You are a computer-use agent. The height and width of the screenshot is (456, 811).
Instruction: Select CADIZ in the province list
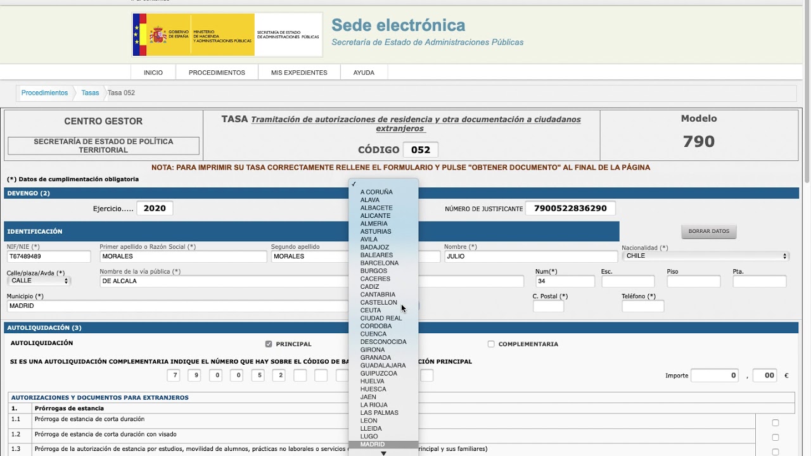tap(383, 286)
